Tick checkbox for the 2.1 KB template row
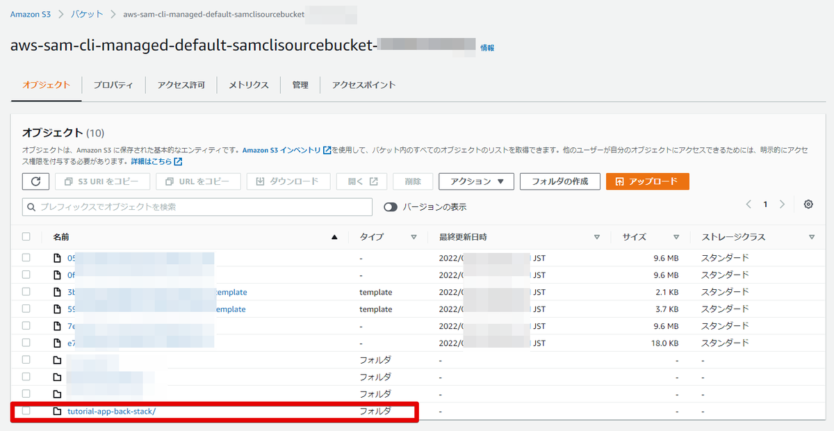 pos(26,291)
